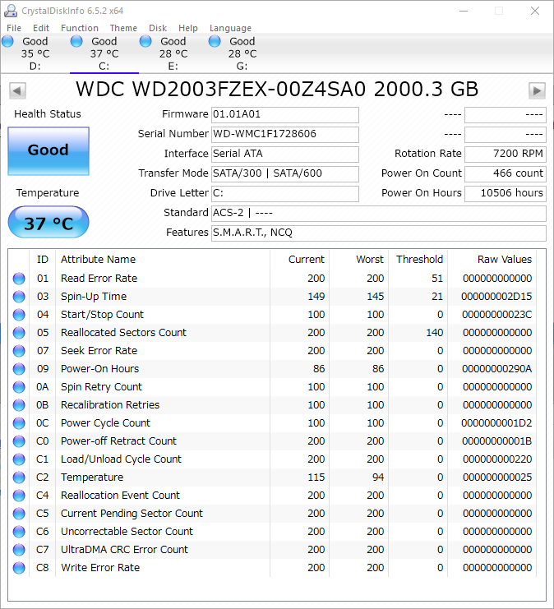The height and width of the screenshot is (609, 554).
Task: Click the status orb for Spin Retry Count
Action: 19,387
